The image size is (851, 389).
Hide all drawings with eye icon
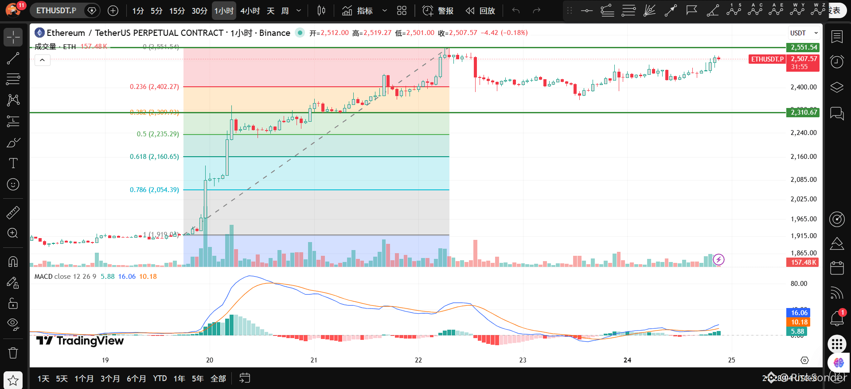(x=13, y=324)
